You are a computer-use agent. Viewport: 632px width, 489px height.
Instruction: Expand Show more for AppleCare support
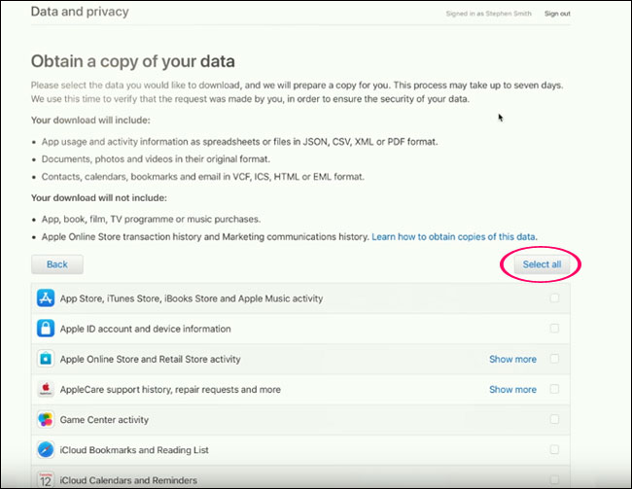click(512, 390)
